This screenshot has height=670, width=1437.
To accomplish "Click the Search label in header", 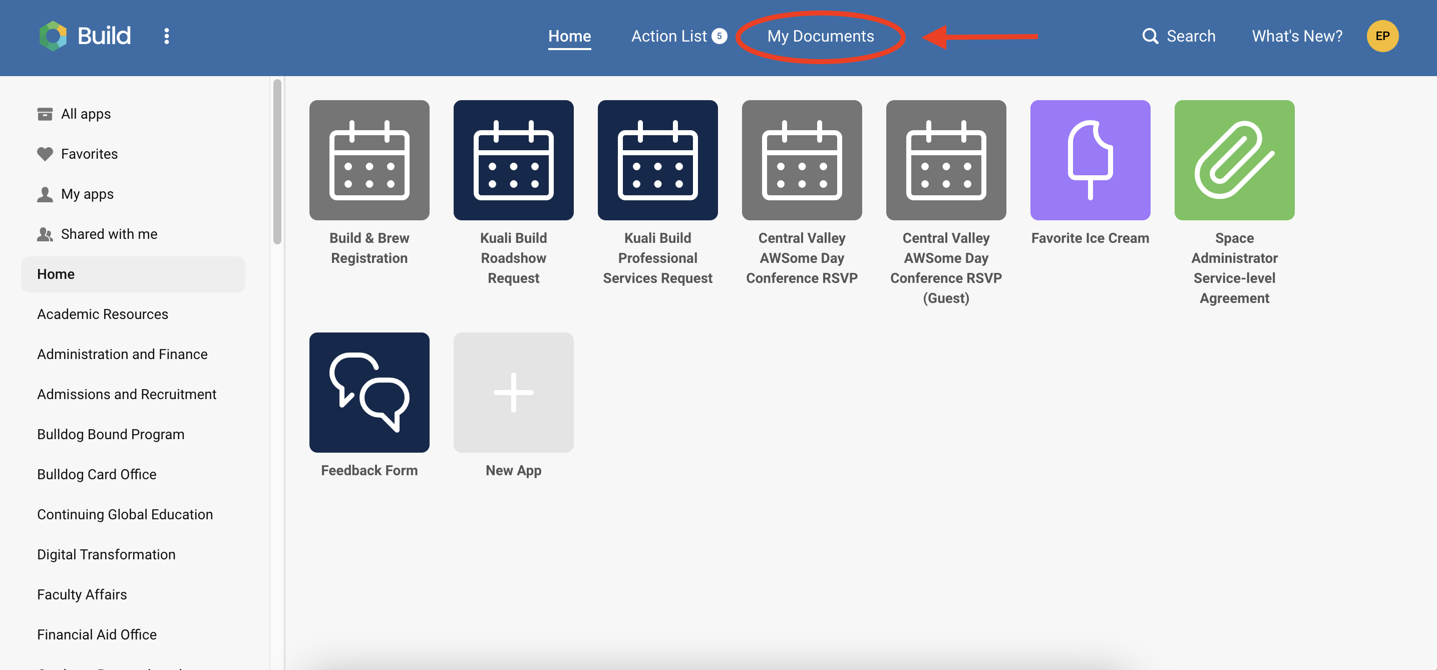I will pyautogui.click(x=1191, y=36).
